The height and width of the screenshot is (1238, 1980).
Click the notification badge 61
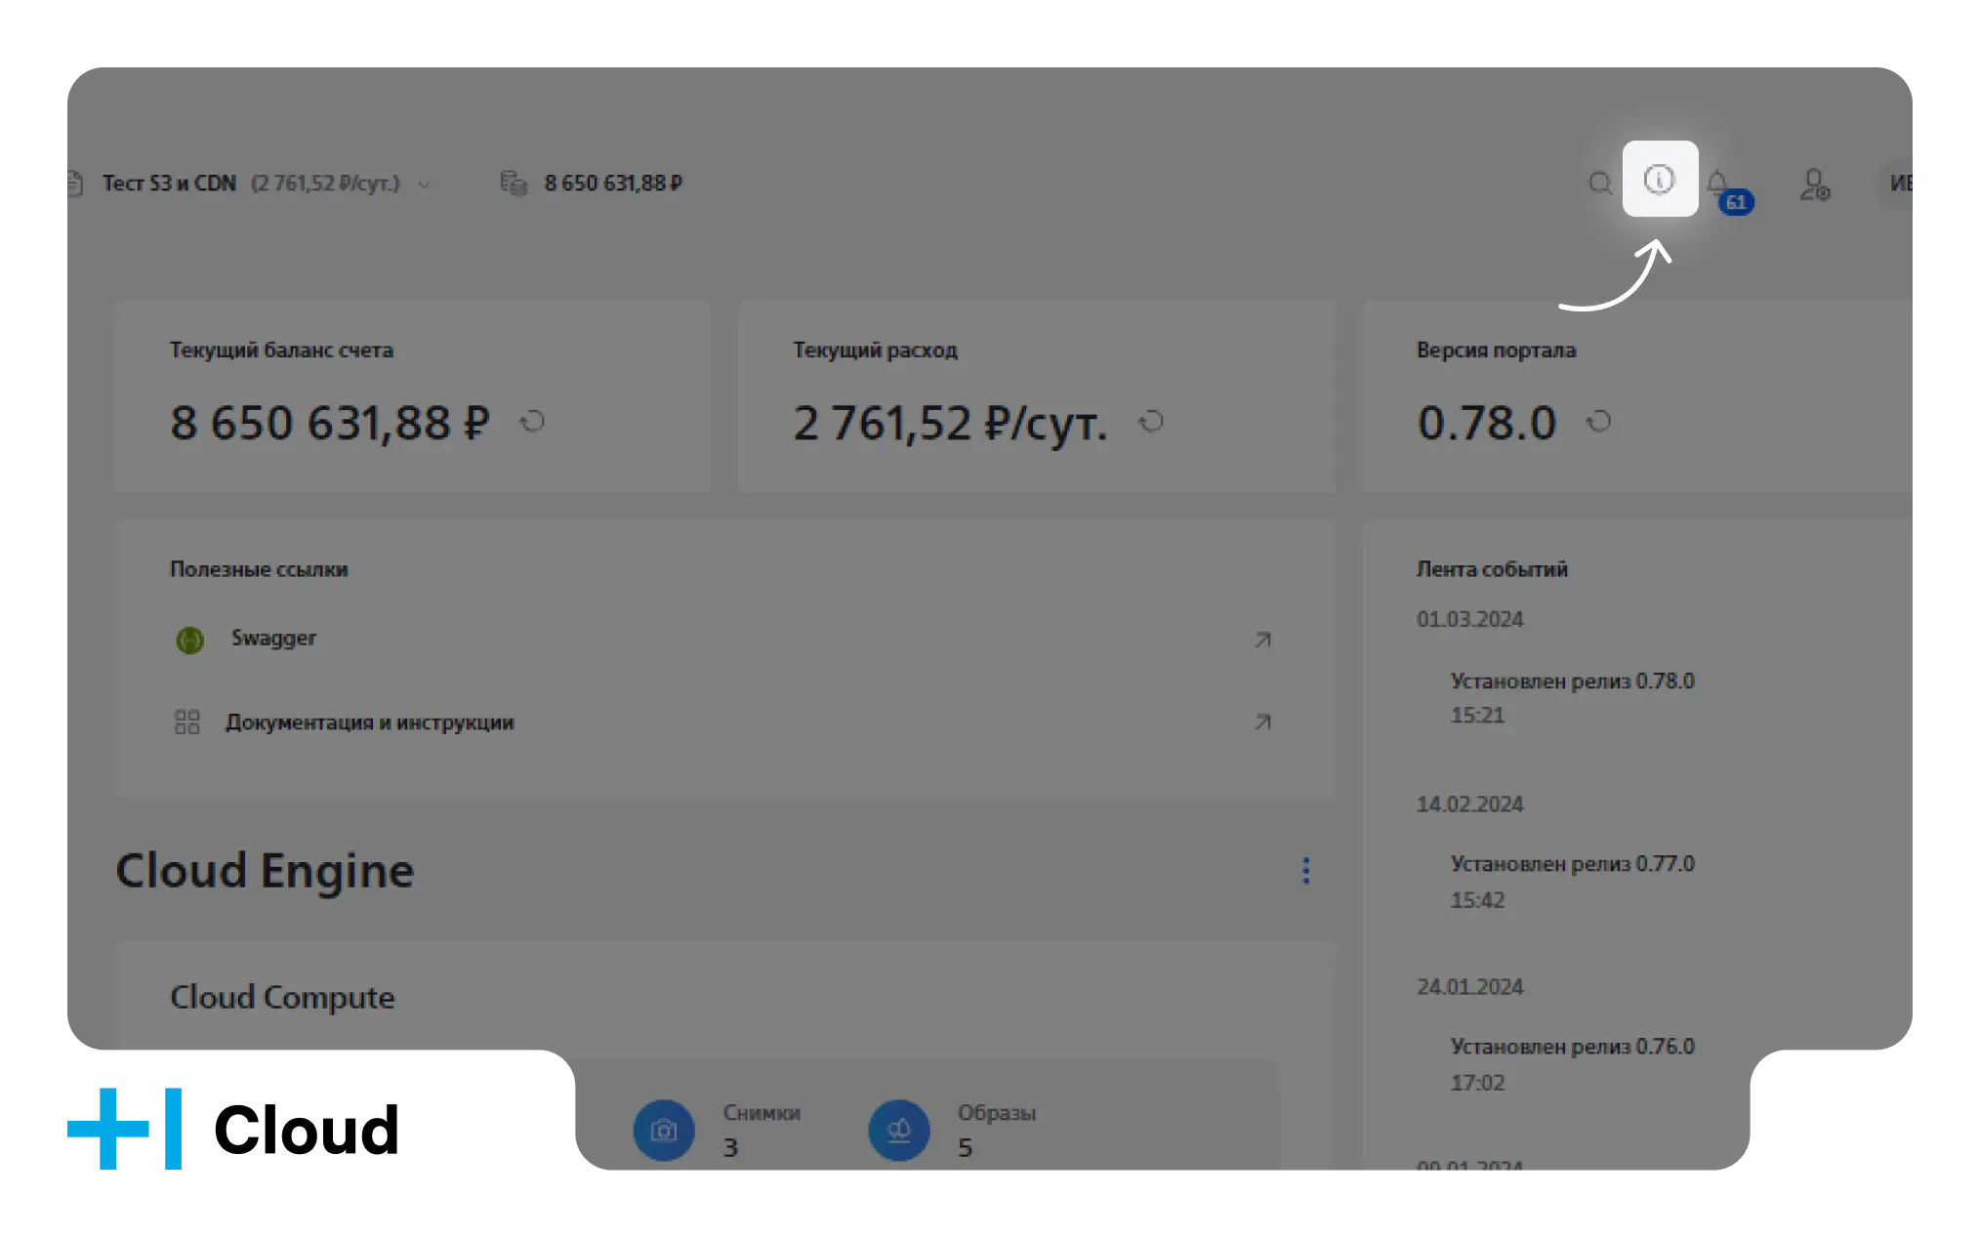[x=1736, y=202]
